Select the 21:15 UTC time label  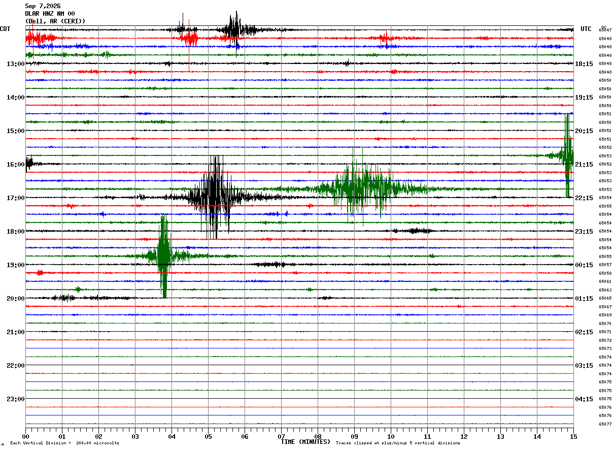point(584,164)
